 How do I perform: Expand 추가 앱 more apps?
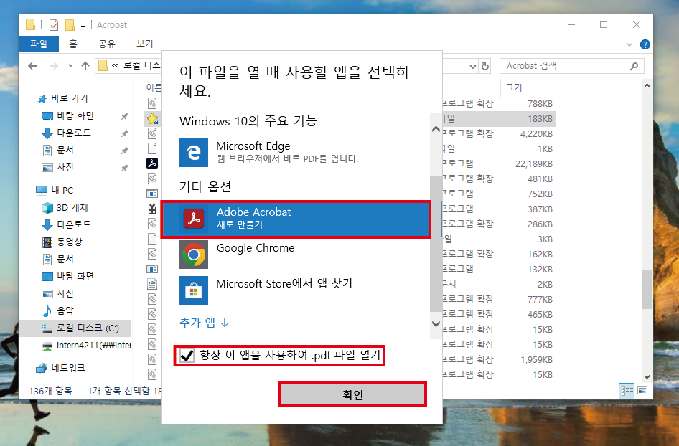pos(204,323)
